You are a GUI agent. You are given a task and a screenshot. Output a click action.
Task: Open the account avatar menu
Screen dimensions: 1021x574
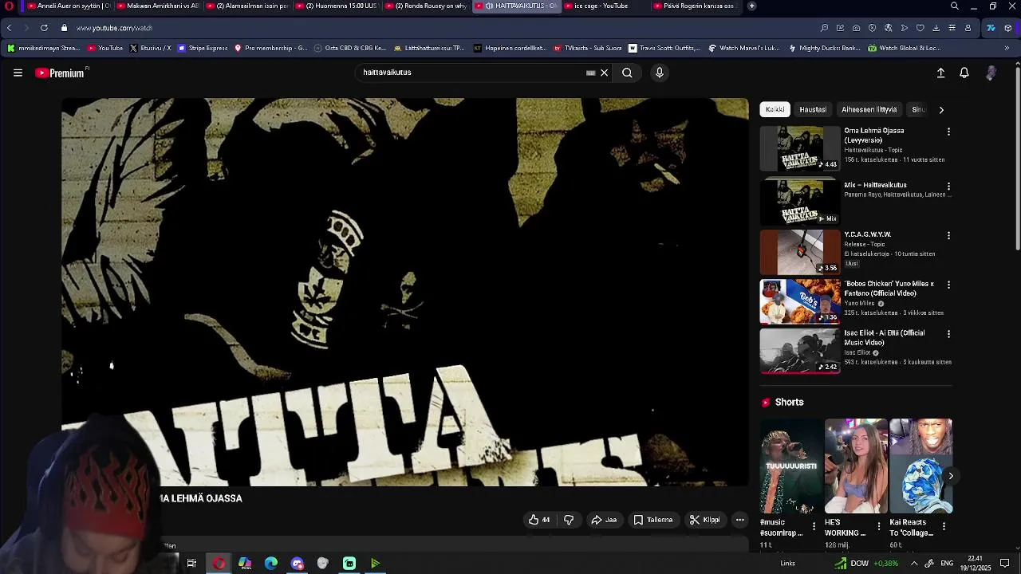pos(991,73)
